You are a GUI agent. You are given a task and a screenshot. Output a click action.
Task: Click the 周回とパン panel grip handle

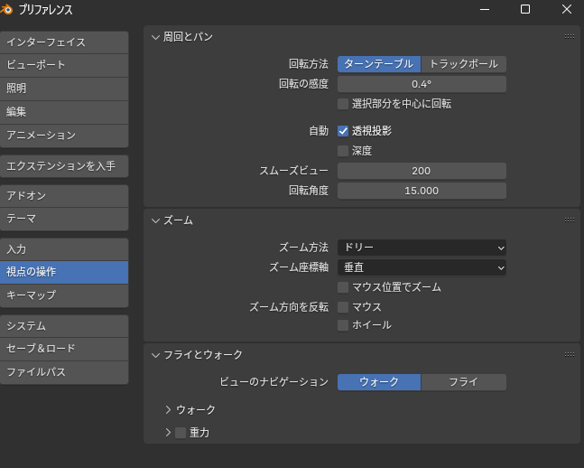coord(569,37)
